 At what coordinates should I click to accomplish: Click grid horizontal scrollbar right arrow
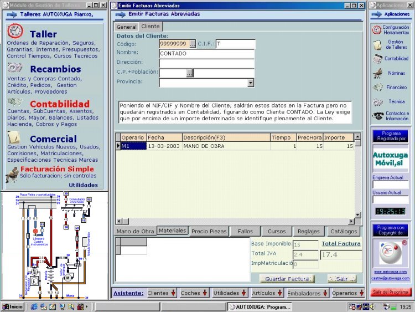pyautogui.click(x=351, y=221)
